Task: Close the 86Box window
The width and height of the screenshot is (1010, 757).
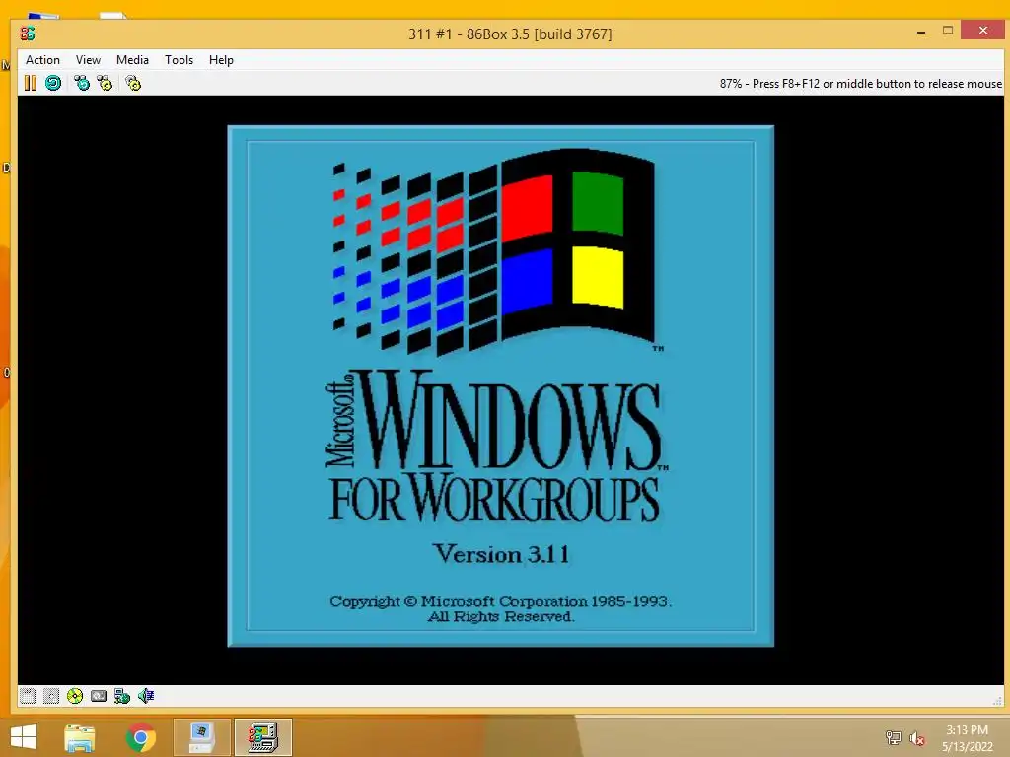Action: pos(983,30)
